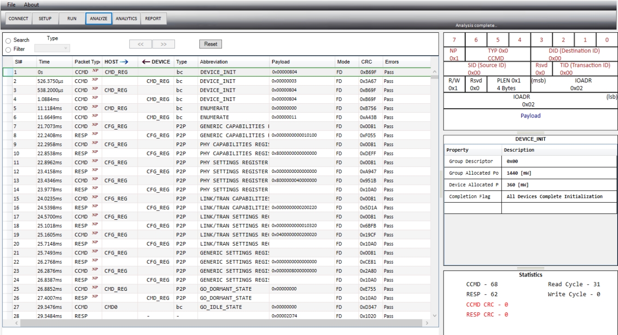This screenshot has height=335, width=618.
Task: Click the DID (Destination ID) field
Action: point(574,54)
